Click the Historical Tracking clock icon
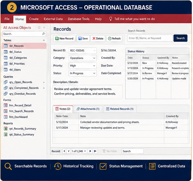The height and width of the screenshot is (181, 193). 58,166
